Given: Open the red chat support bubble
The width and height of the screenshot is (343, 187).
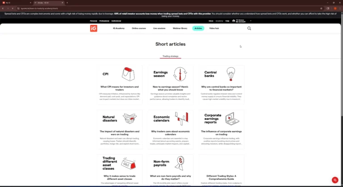Looking at the screenshot, I should pyautogui.click(x=335, y=180).
